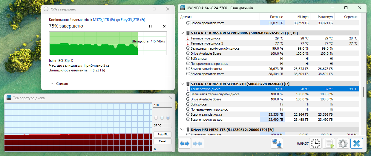Click the elapsed time 0:09:37
This screenshot has height=156, width=371.
[x=303, y=144]
